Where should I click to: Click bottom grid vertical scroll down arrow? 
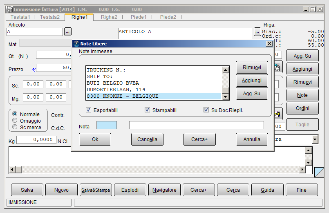(x=309, y=162)
